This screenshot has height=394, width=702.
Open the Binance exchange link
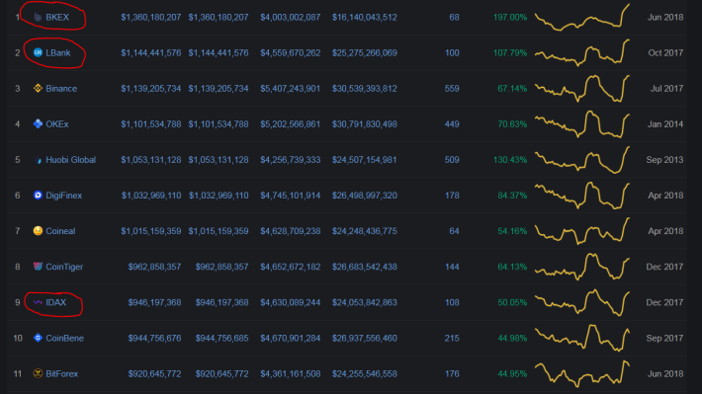coord(61,89)
